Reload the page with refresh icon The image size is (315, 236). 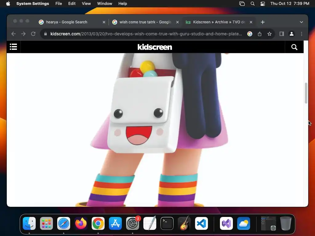pyautogui.click(x=33, y=34)
